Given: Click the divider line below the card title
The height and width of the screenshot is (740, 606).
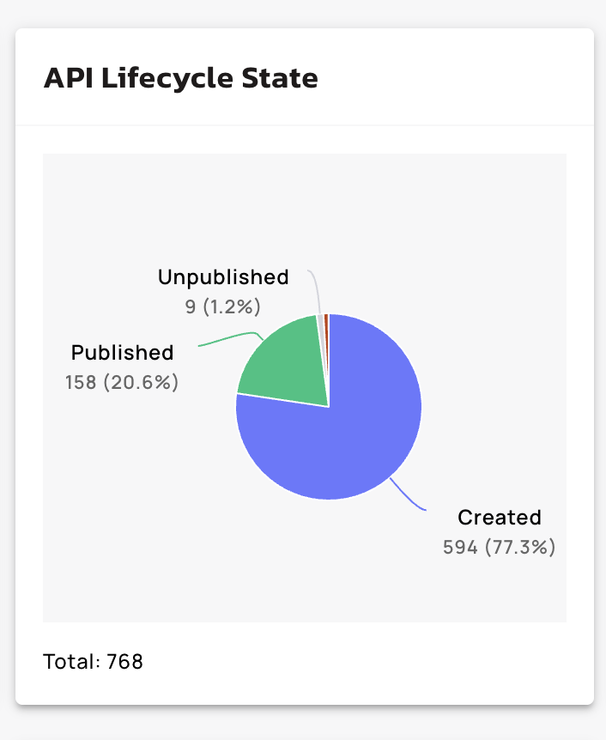Looking at the screenshot, I should coord(305,125).
